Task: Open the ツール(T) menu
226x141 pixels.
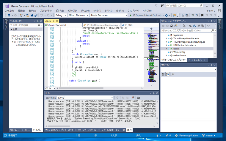Action: [97, 11]
